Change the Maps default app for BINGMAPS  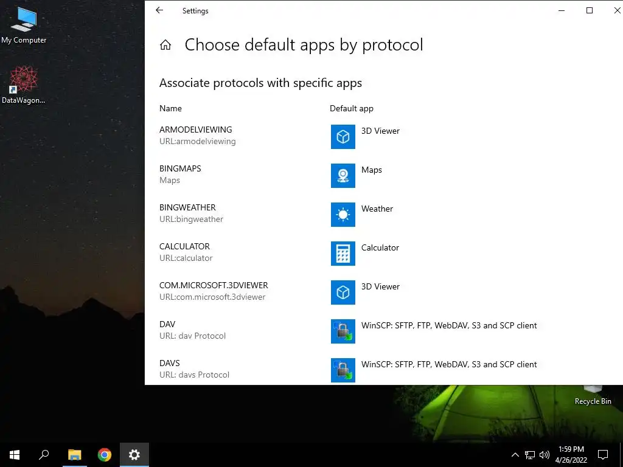pyautogui.click(x=372, y=170)
